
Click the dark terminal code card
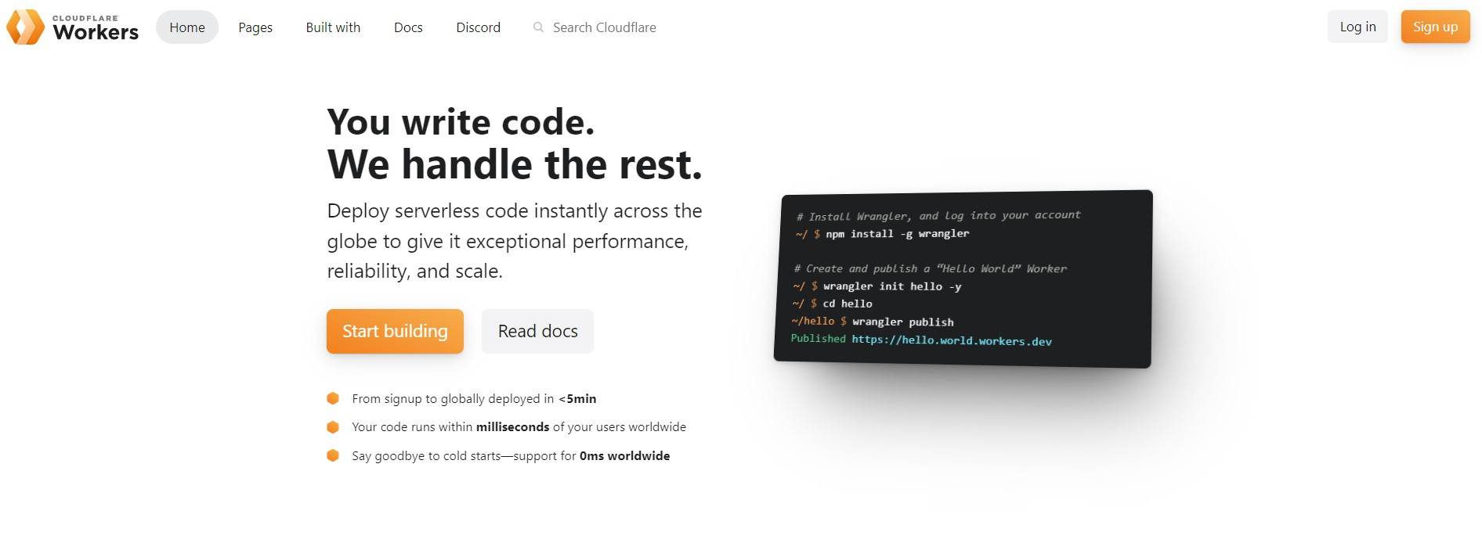click(x=963, y=279)
